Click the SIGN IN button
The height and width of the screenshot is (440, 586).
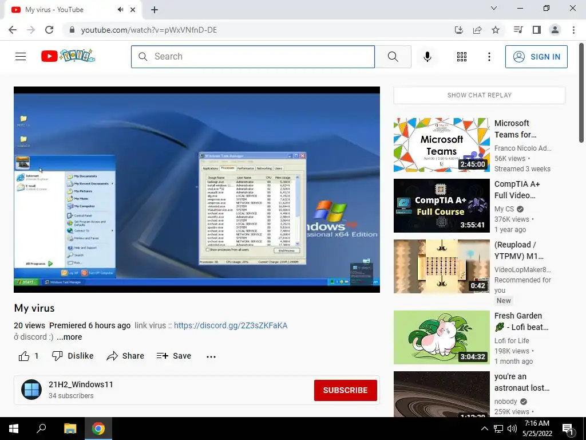tap(536, 57)
